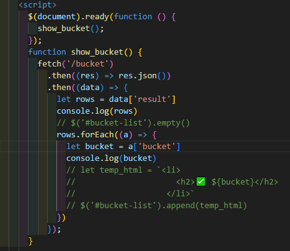The width and height of the screenshot is (290, 251).
Task: Click commented .append(temp_html) line
Action: tap(156, 206)
